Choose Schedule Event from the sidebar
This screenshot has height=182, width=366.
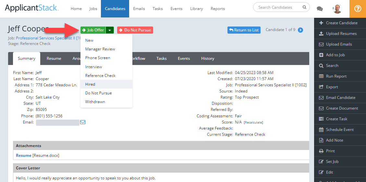tap(340, 130)
